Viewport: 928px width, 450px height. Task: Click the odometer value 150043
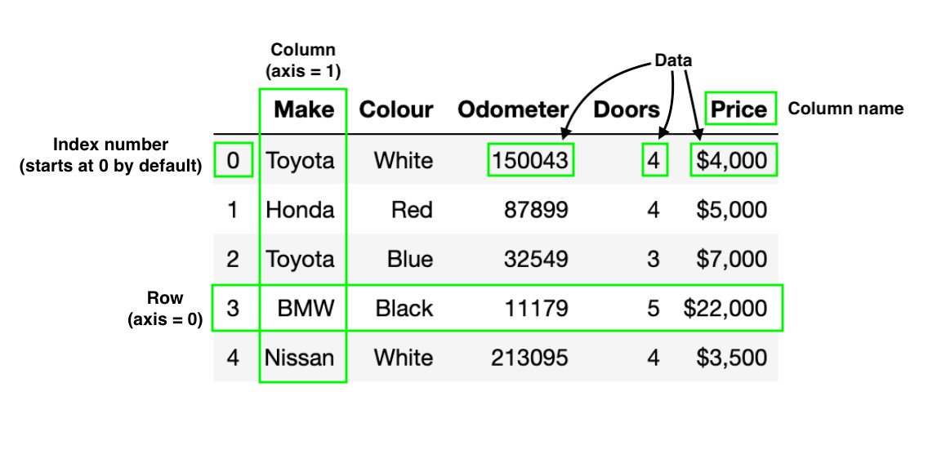click(x=531, y=160)
